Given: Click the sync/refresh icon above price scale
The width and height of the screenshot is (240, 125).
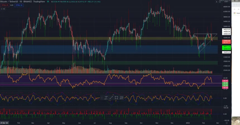Looking at the screenshot, I should 220,1.
